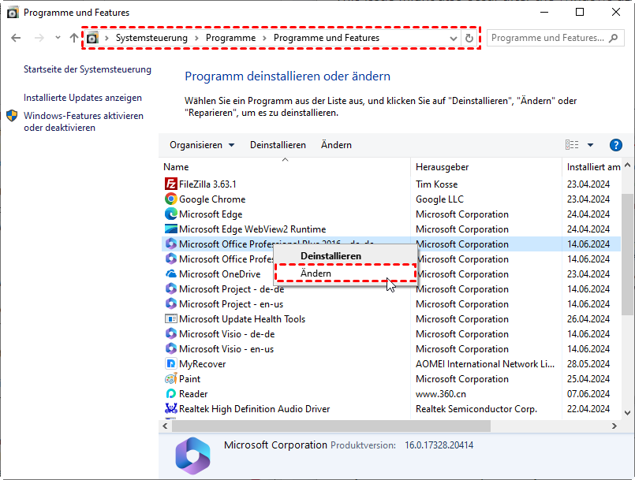635x480 pixels.
Task: Click the Google Chrome icon in list
Action: coord(171,199)
